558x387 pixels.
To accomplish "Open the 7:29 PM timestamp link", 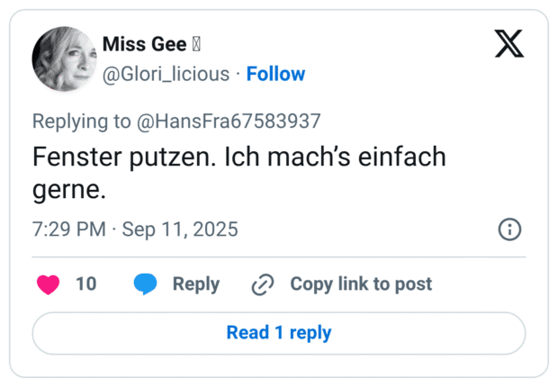I will click(x=68, y=229).
